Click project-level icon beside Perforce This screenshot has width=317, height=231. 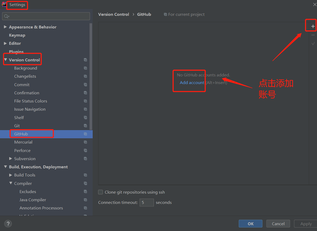tap(85, 150)
